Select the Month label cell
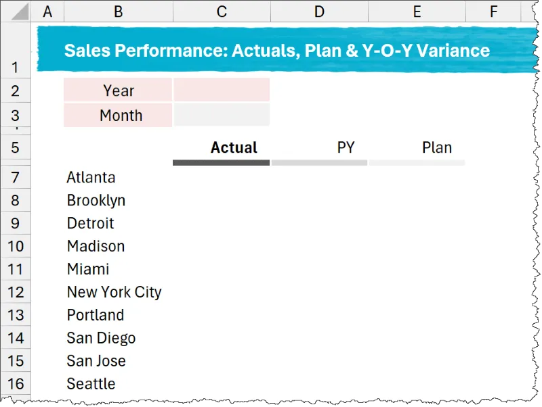This screenshot has width=542, height=407. 118,115
